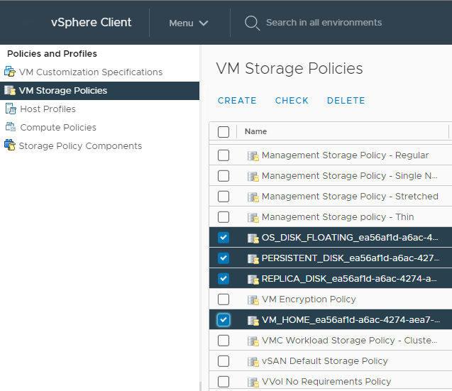Click the CHECK action button
Screen dimensions: 452x391
292,101
